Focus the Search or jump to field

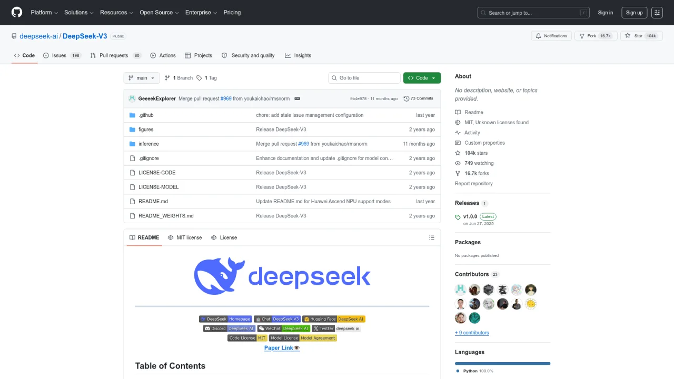(533, 13)
